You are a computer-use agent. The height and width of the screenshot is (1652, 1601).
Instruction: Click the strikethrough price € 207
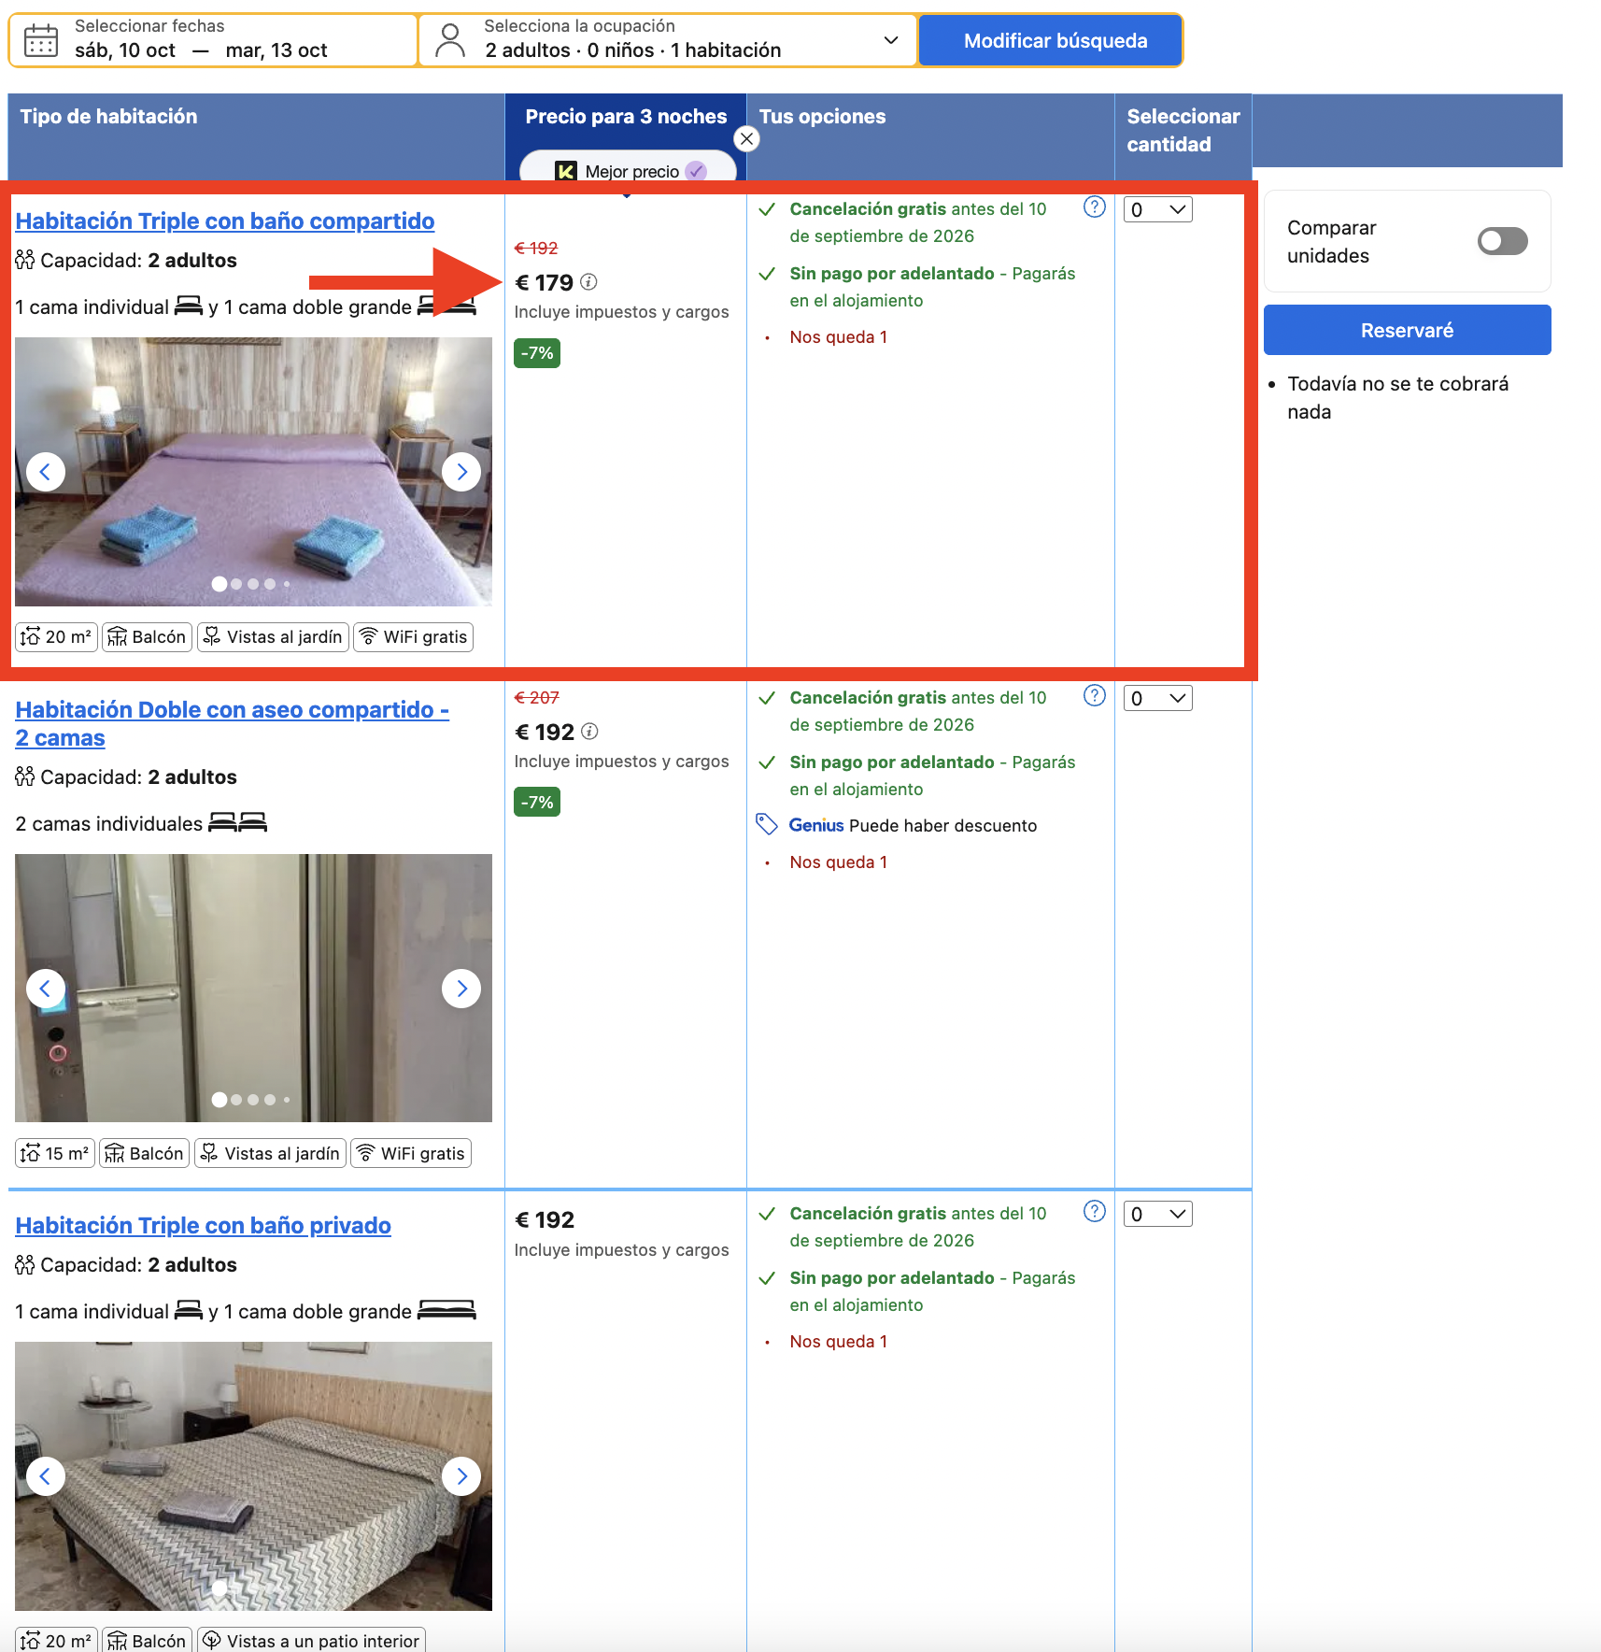pos(537,698)
